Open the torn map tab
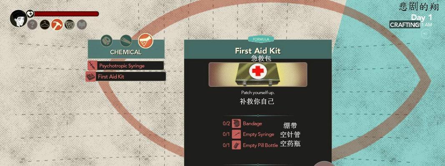The width and height of the screenshot is (445, 166). click(x=70, y=24)
